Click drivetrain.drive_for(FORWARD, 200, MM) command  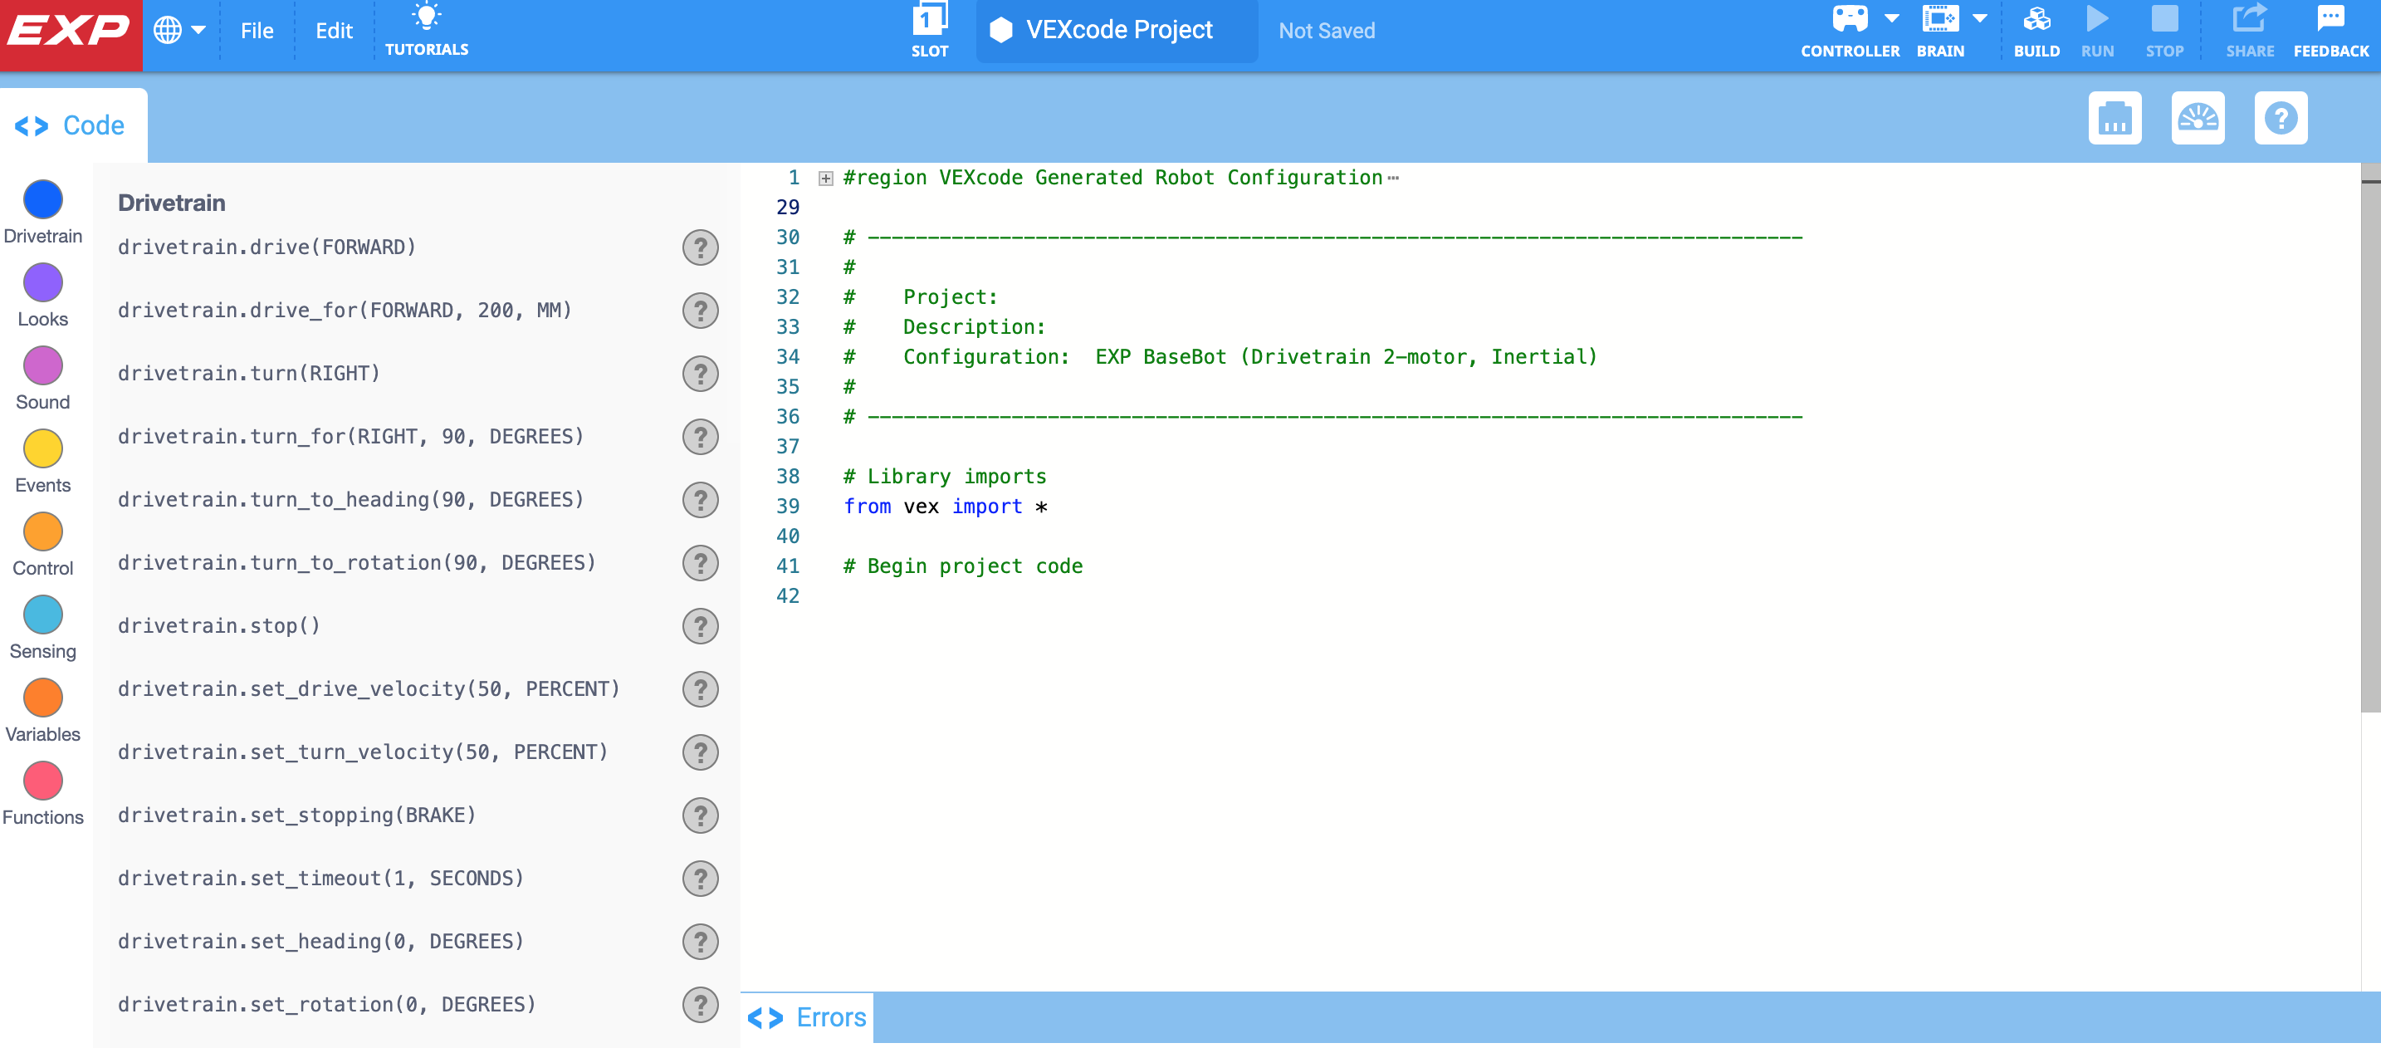[x=345, y=310]
